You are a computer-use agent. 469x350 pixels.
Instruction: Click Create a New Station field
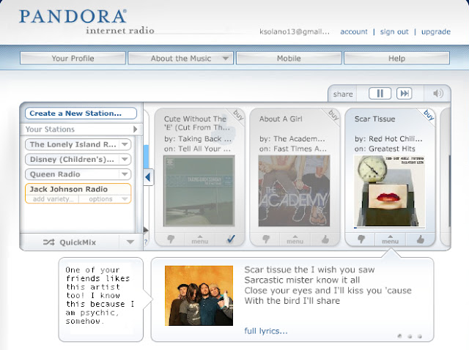click(x=81, y=113)
